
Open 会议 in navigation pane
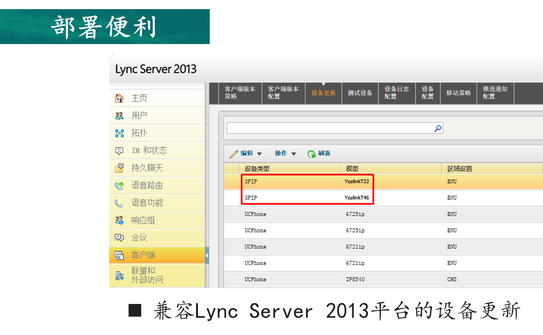pyautogui.click(x=157, y=238)
